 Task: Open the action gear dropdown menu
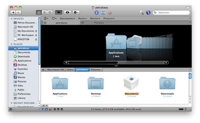[76, 12]
